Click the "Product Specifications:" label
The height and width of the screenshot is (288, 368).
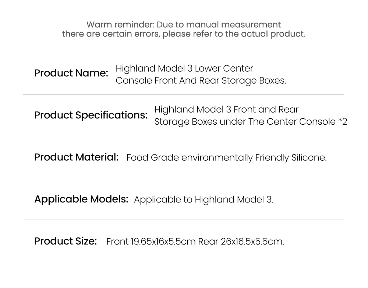coord(91,115)
